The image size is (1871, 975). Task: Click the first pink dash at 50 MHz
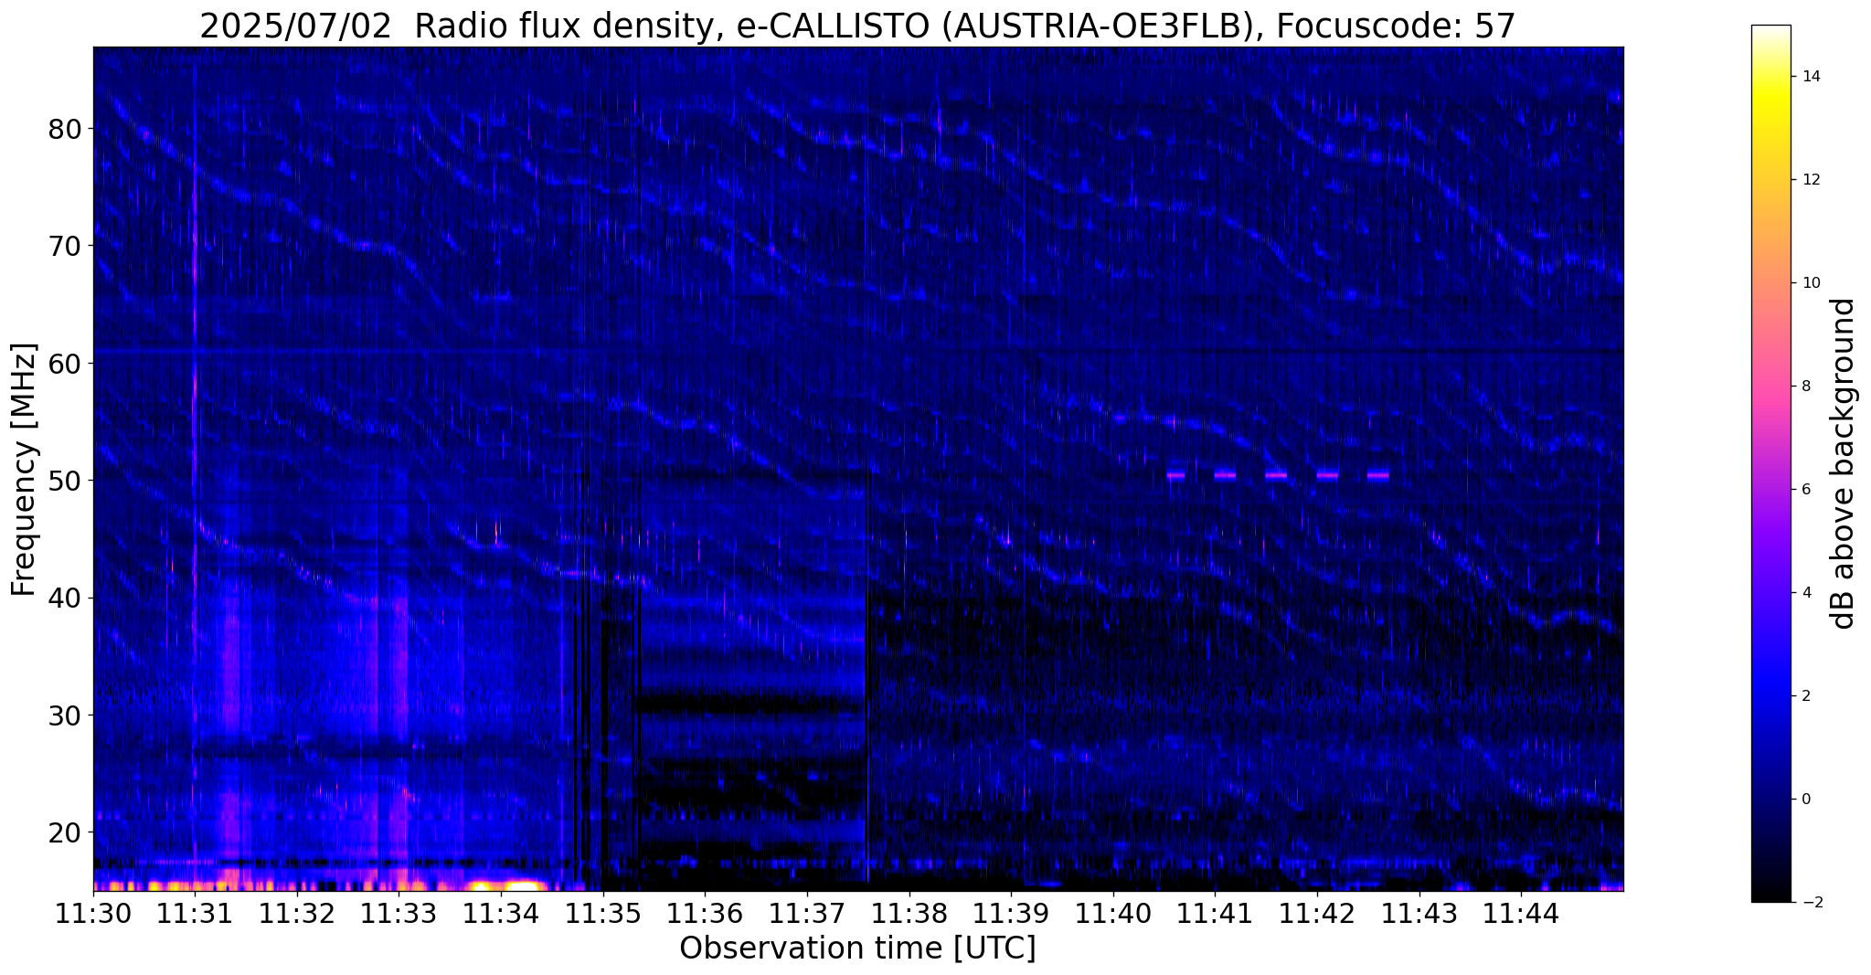[1175, 475]
